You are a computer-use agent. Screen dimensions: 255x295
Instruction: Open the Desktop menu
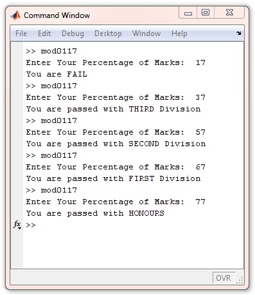tap(108, 33)
